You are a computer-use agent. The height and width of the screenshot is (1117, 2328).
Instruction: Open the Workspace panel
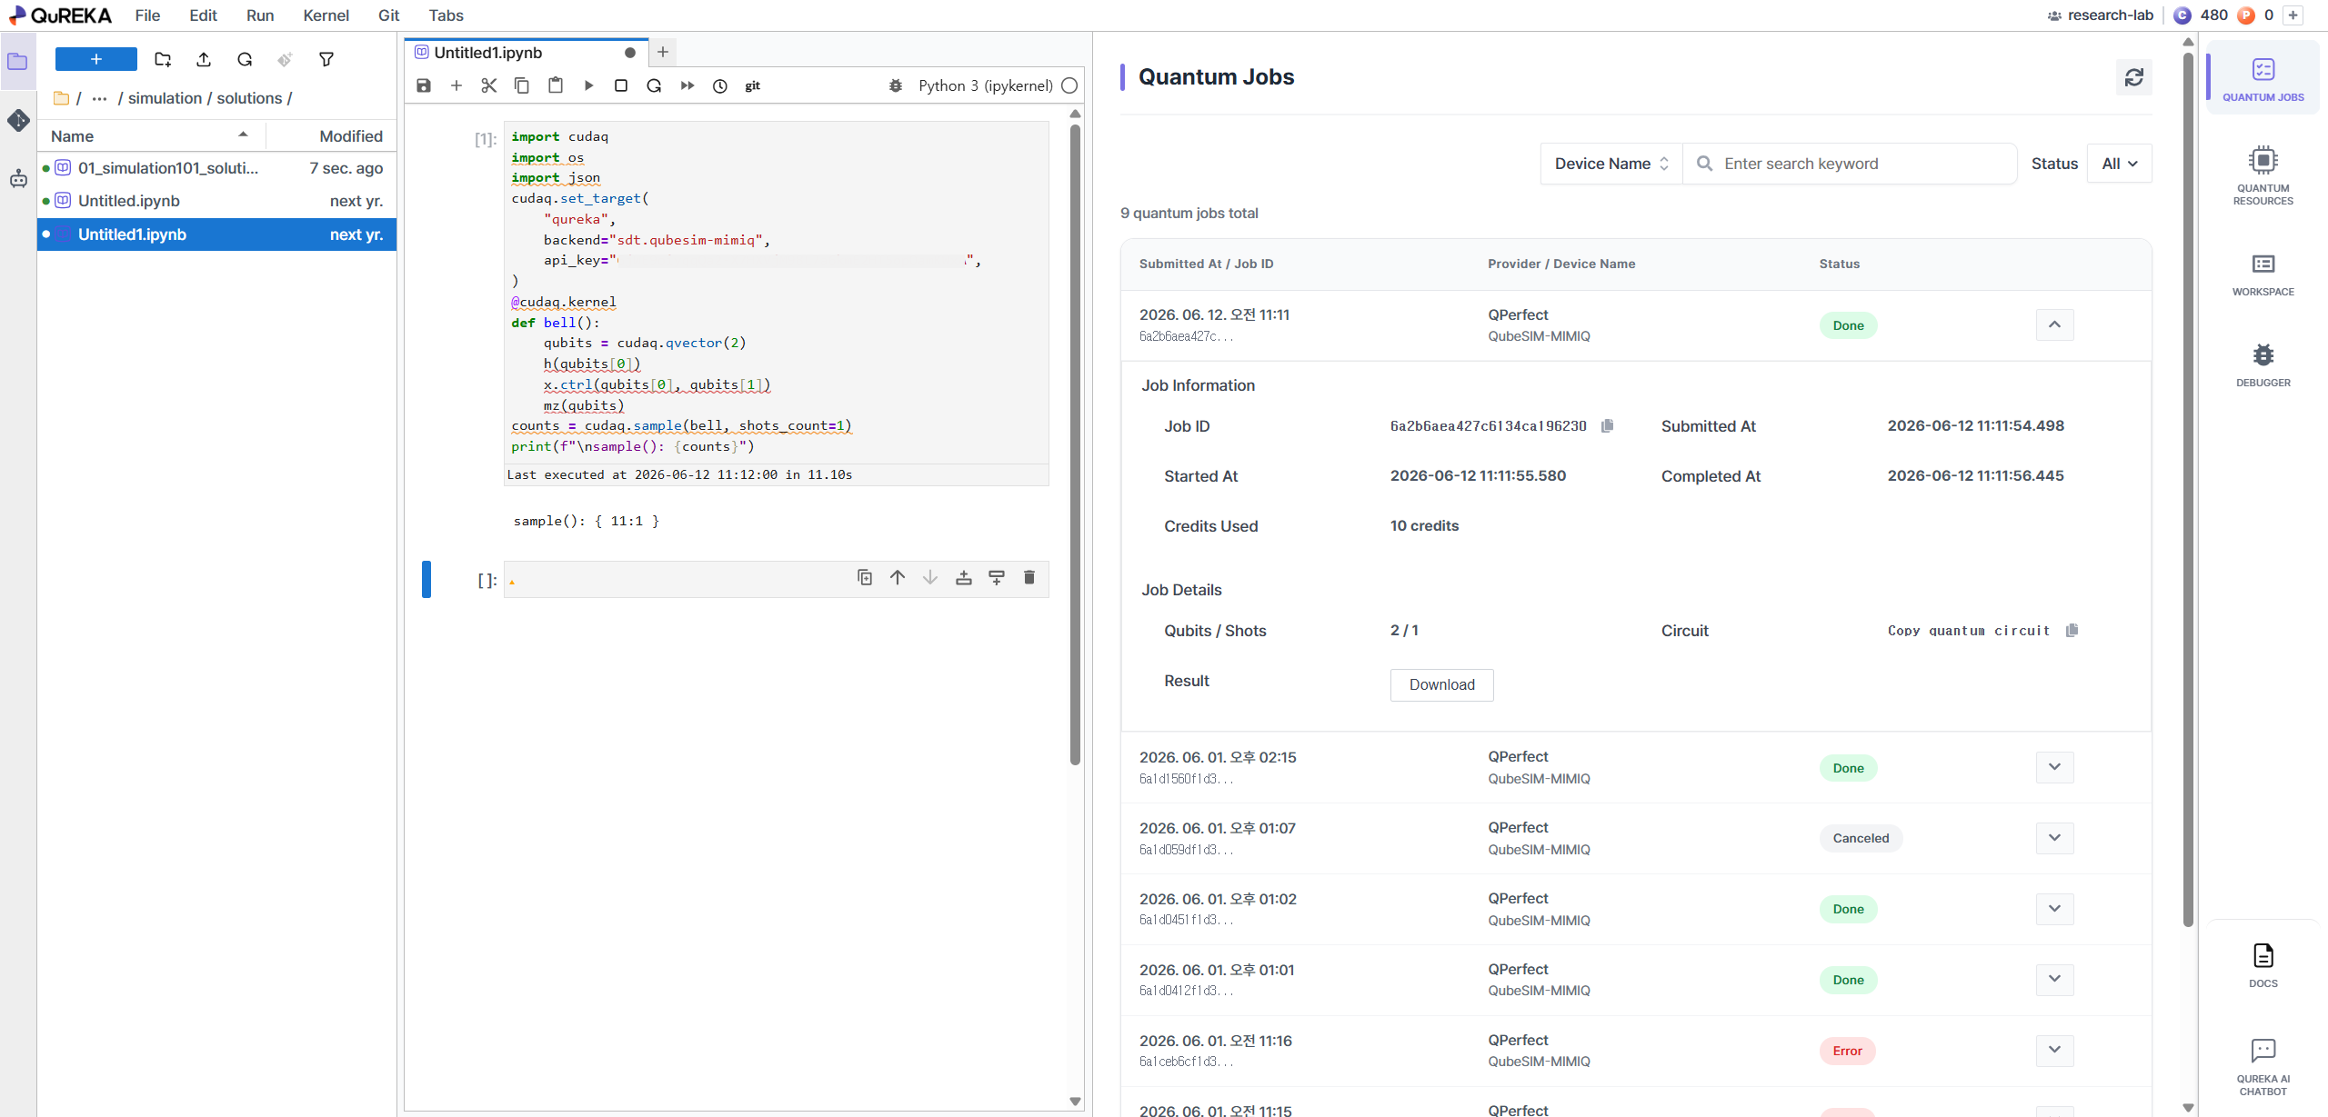[x=2263, y=274]
